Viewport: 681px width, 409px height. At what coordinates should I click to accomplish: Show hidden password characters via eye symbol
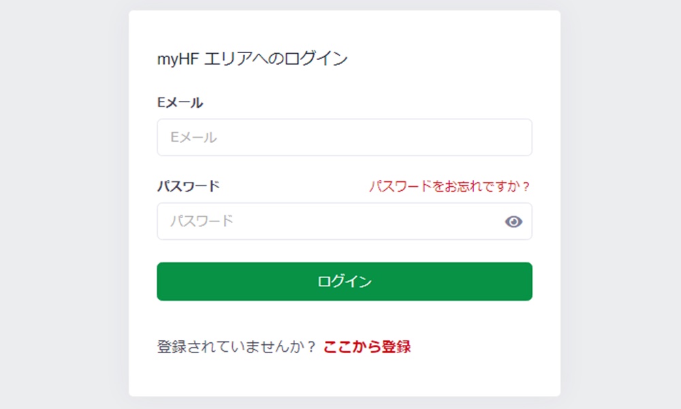coord(513,222)
